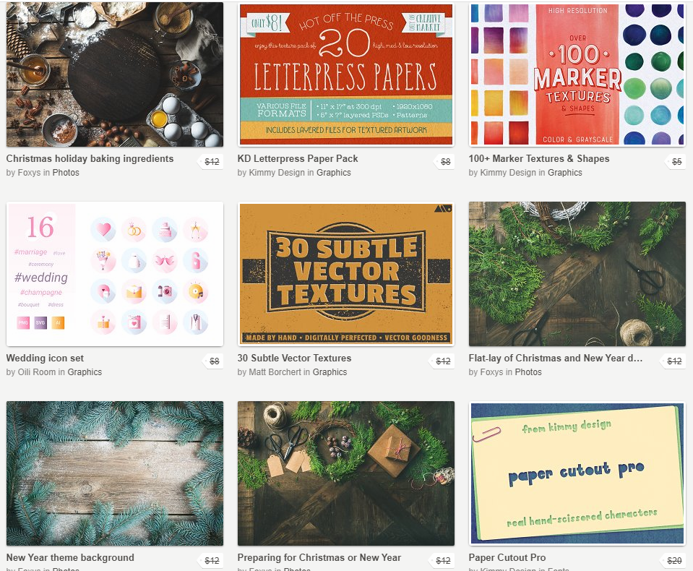Open Graphics category beside Oili Room

click(85, 372)
